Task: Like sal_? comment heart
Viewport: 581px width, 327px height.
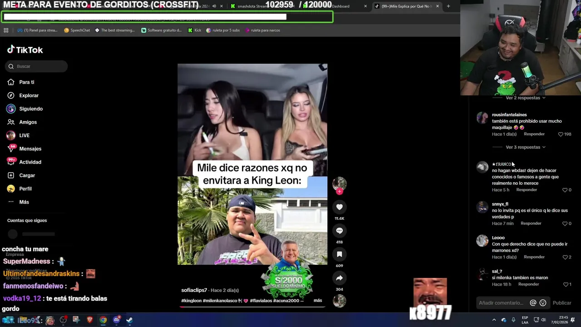Action: pyautogui.click(x=566, y=284)
